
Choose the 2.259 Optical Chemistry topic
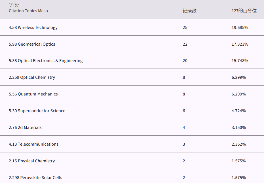(x=32, y=77)
